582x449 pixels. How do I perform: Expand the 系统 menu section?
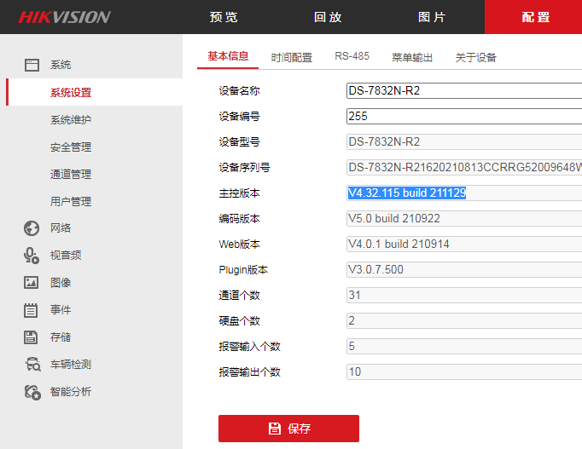61,65
